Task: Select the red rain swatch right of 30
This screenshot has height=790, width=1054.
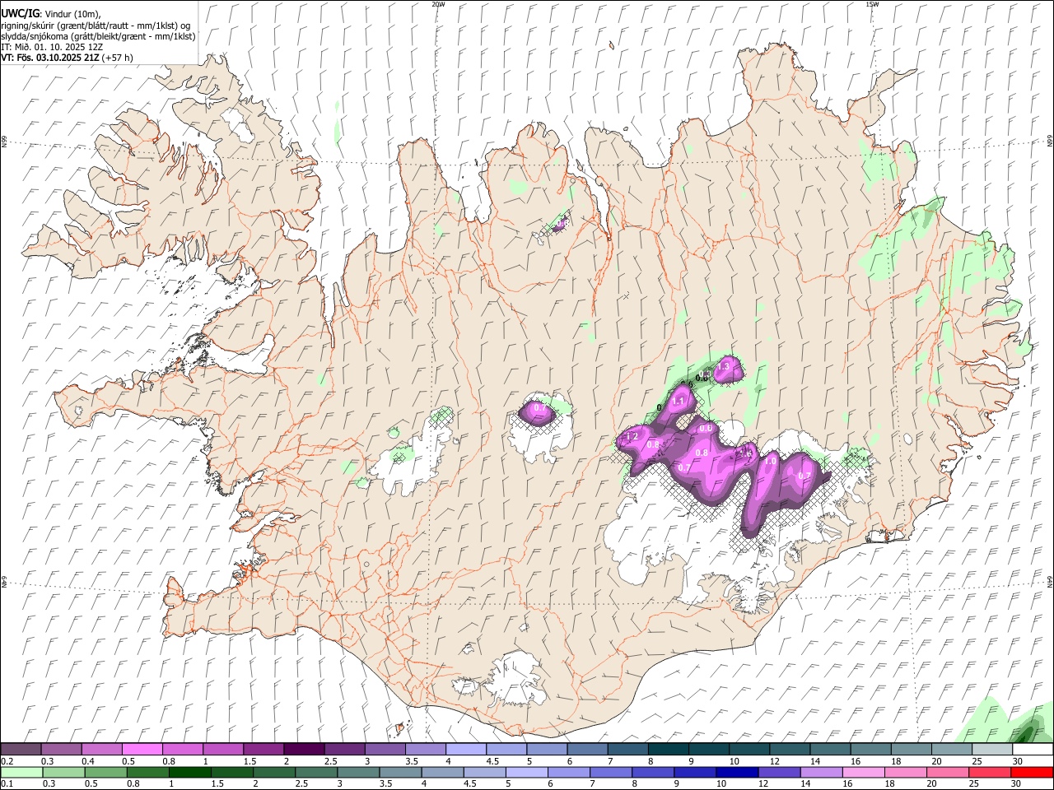Action: (x=1032, y=772)
